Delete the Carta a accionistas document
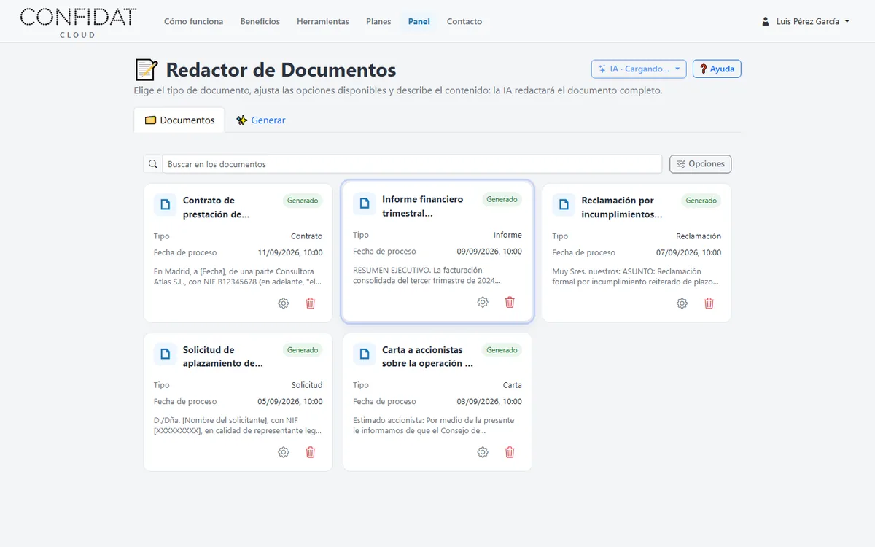This screenshot has width=875, height=547. click(x=510, y=452)
